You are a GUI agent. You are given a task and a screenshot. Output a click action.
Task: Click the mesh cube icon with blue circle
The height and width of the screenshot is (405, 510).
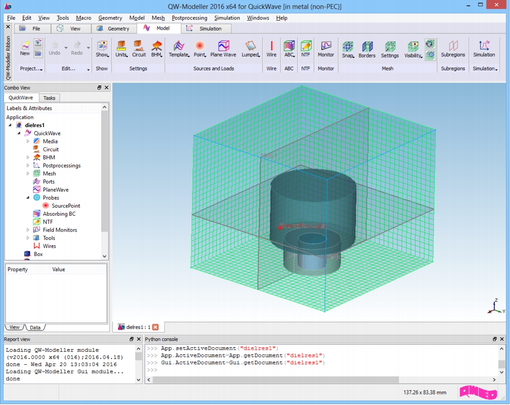(x=430, y=55)
